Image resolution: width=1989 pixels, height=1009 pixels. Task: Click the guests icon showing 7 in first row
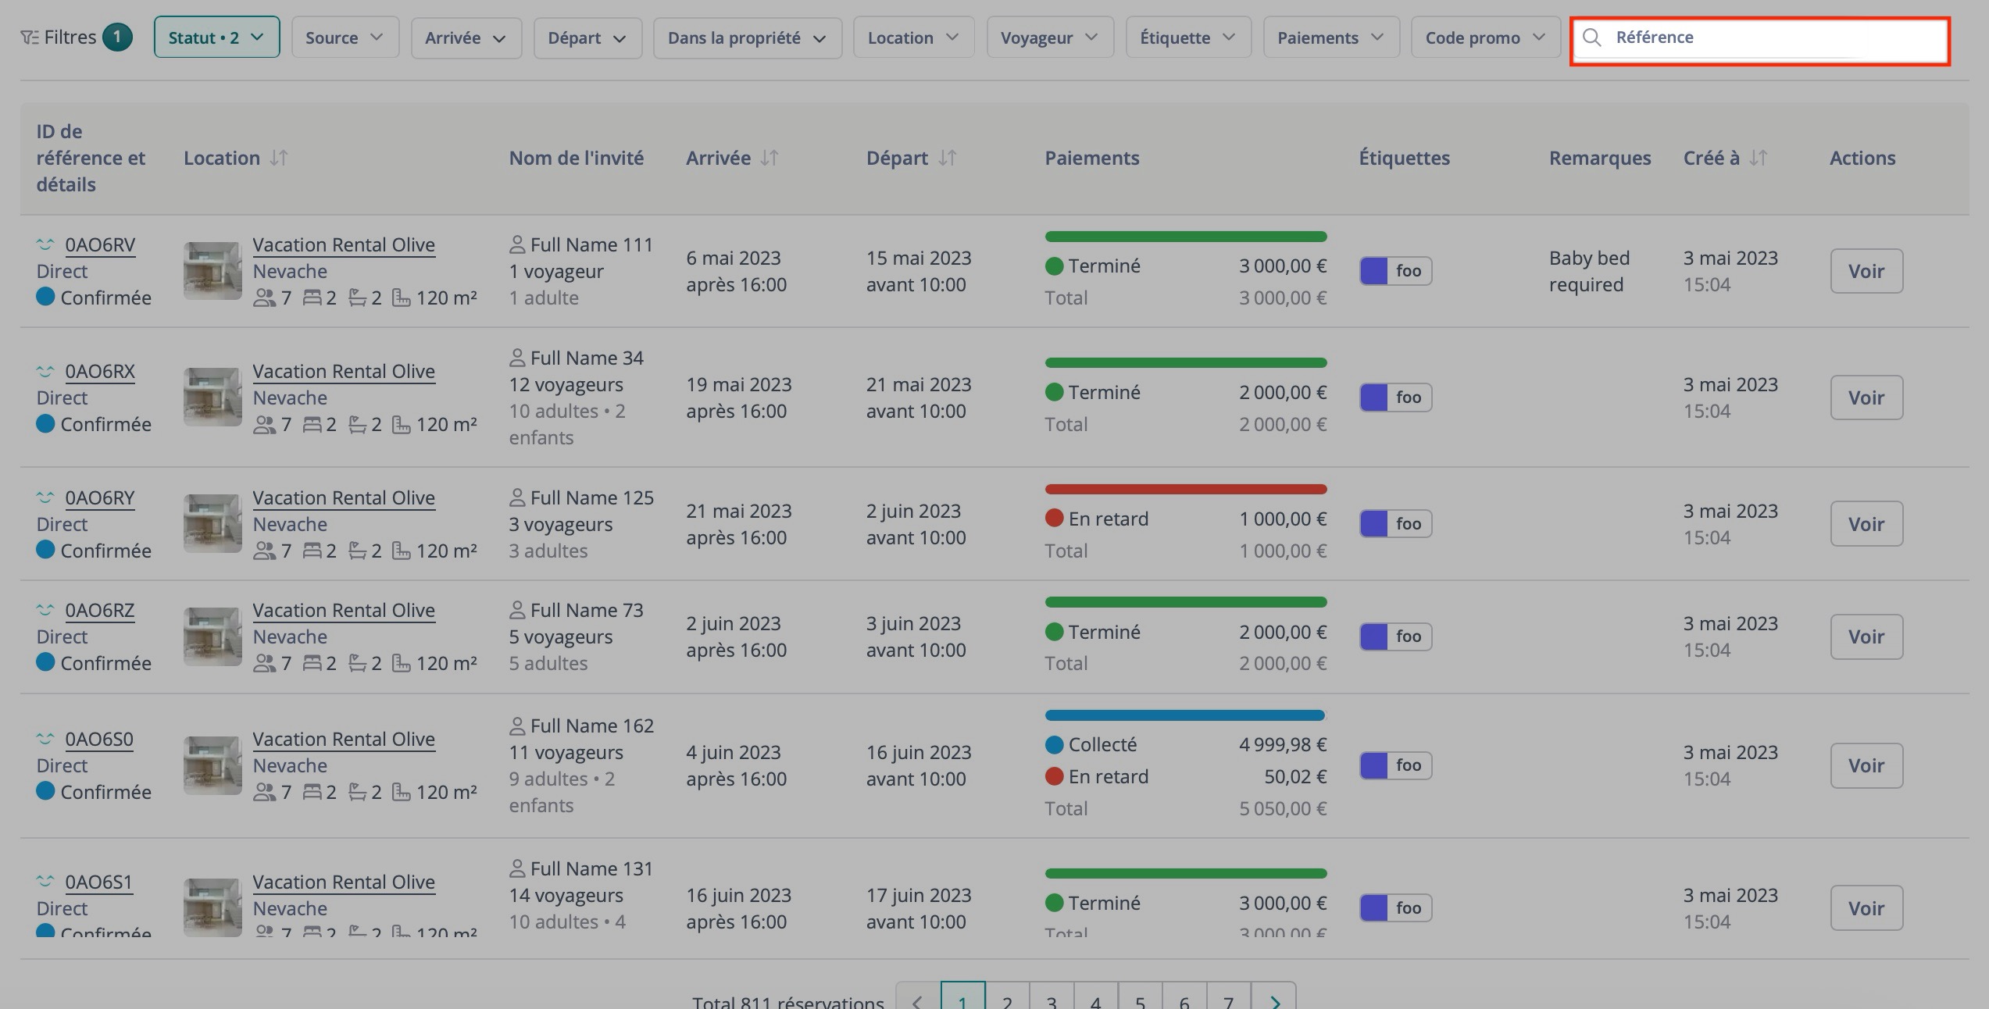point(266,298)
